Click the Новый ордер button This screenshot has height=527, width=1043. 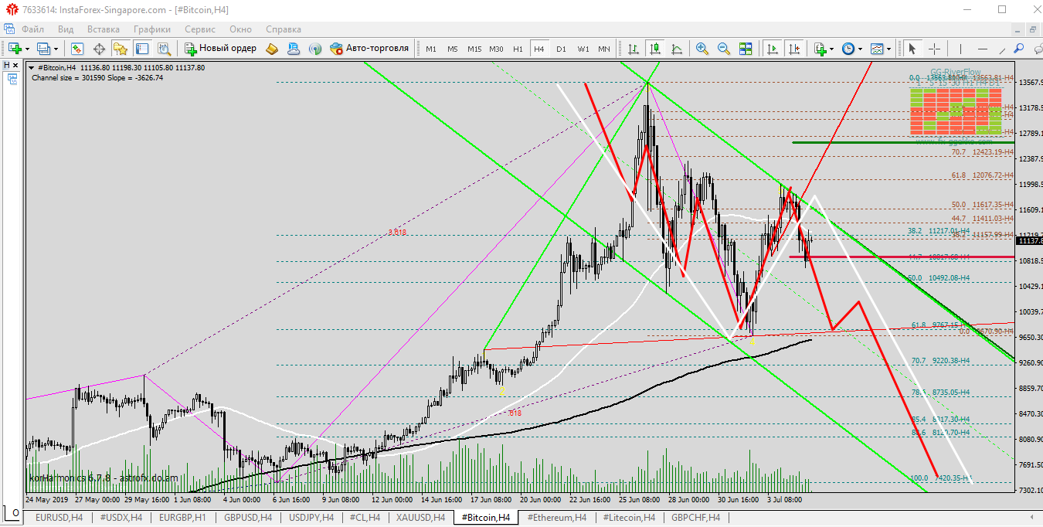220,48
